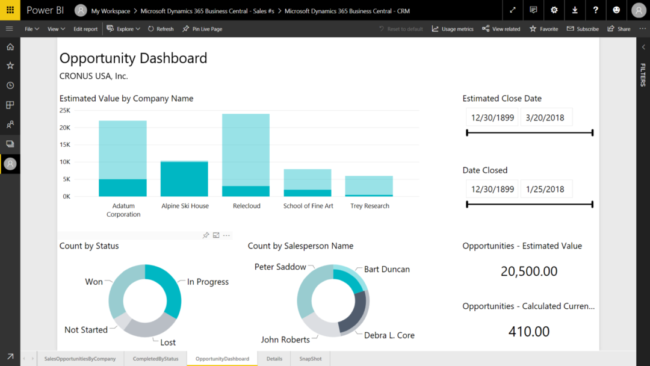This screenshot has height=366, width=650.
Task: Open focus mode on the bar chart
Action: (x=215, y=235)
